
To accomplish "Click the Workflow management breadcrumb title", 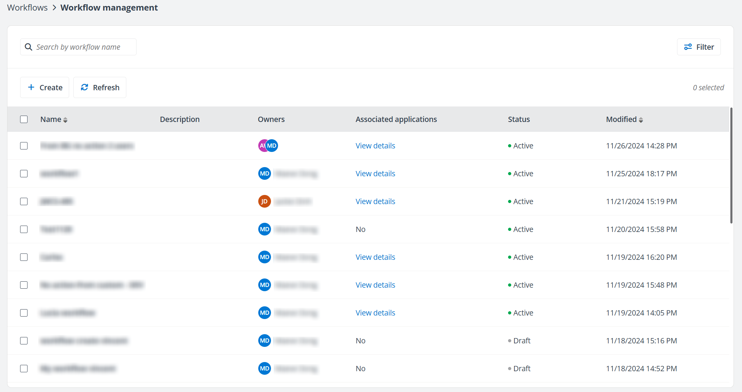I will coord(109,7).
